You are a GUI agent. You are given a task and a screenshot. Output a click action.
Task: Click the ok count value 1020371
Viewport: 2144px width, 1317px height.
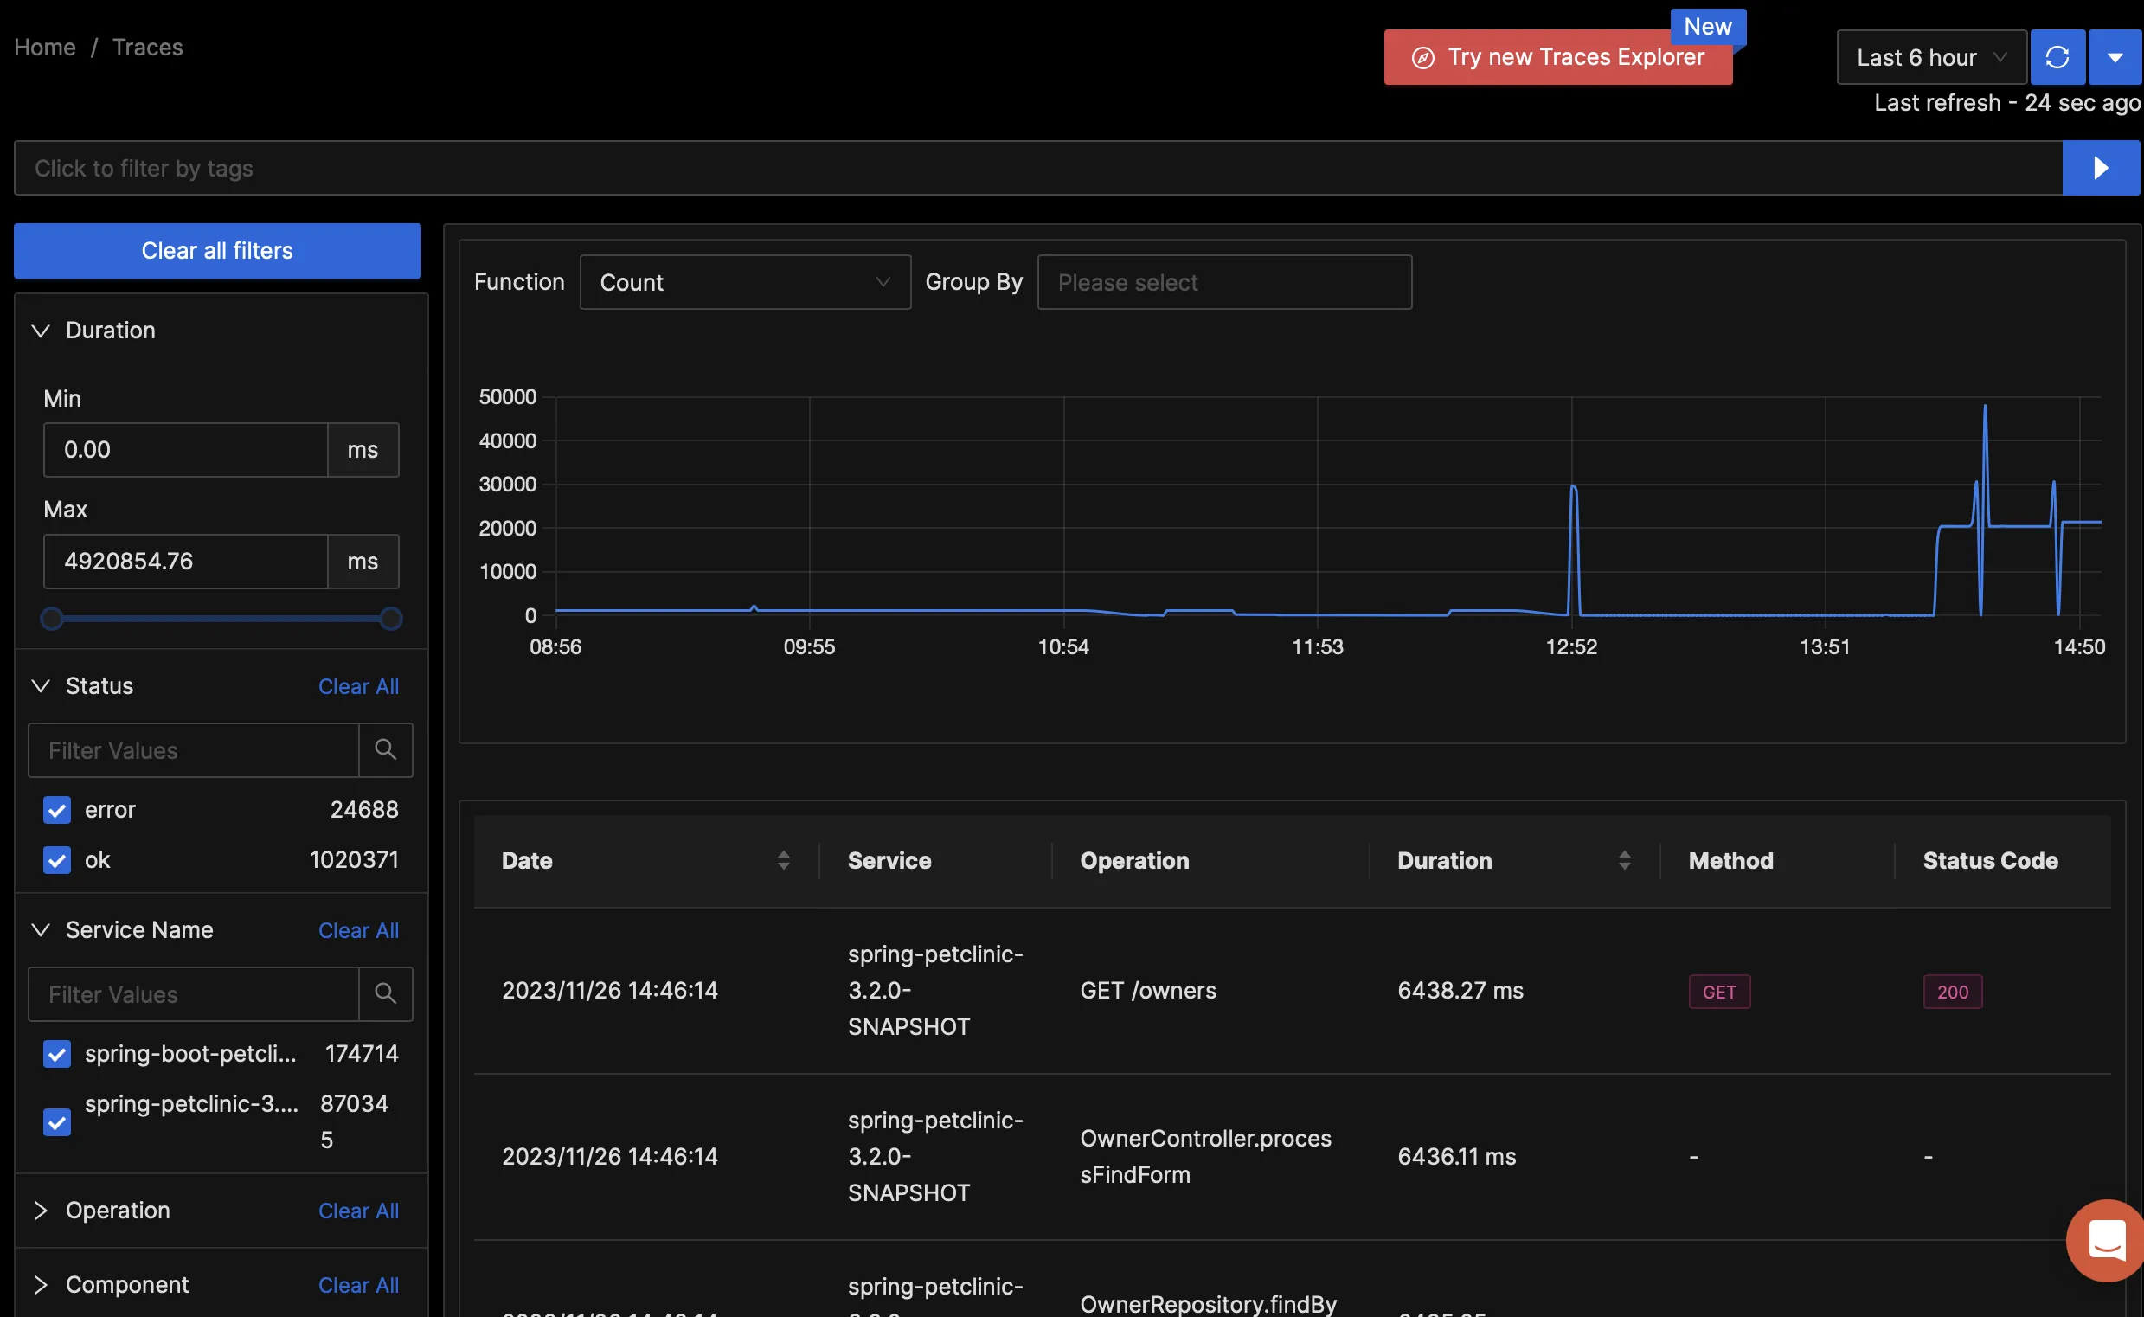tap(355, 861)
